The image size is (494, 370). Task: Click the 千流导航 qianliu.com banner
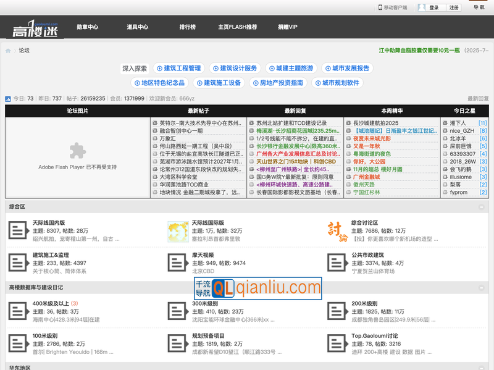(257, 288)
